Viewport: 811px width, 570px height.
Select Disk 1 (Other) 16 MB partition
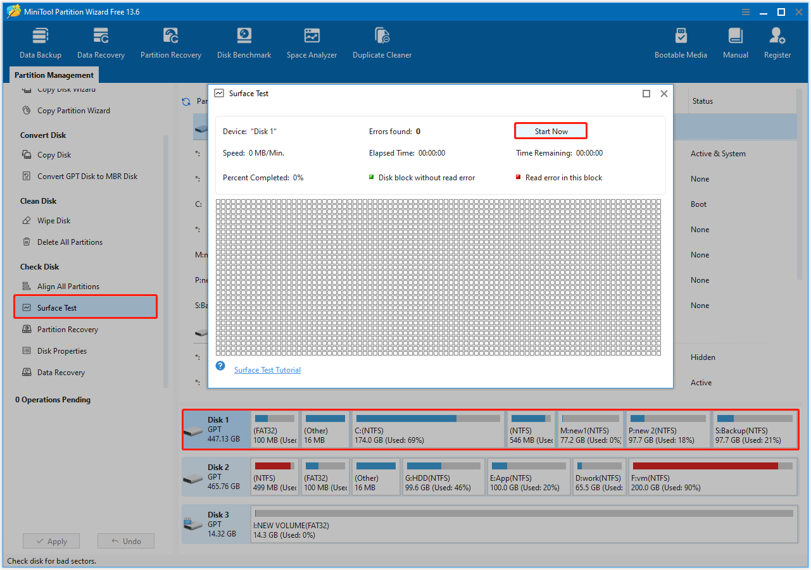click(325, 430)
